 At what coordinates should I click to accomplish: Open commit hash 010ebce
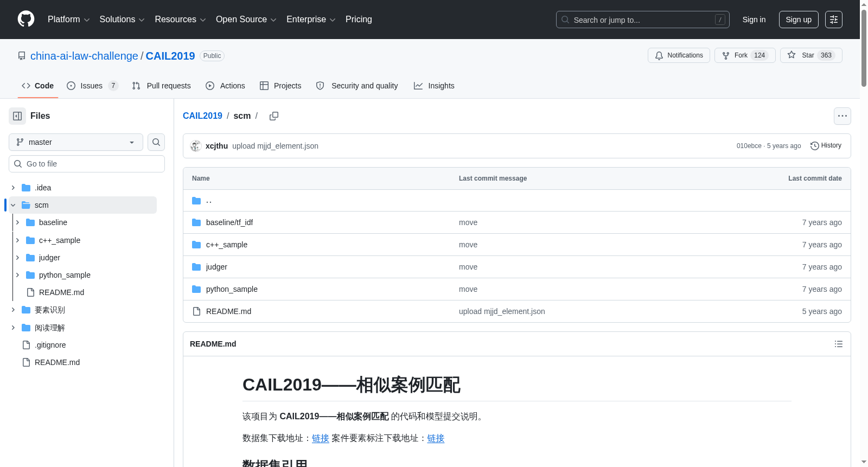click(749, 146)
